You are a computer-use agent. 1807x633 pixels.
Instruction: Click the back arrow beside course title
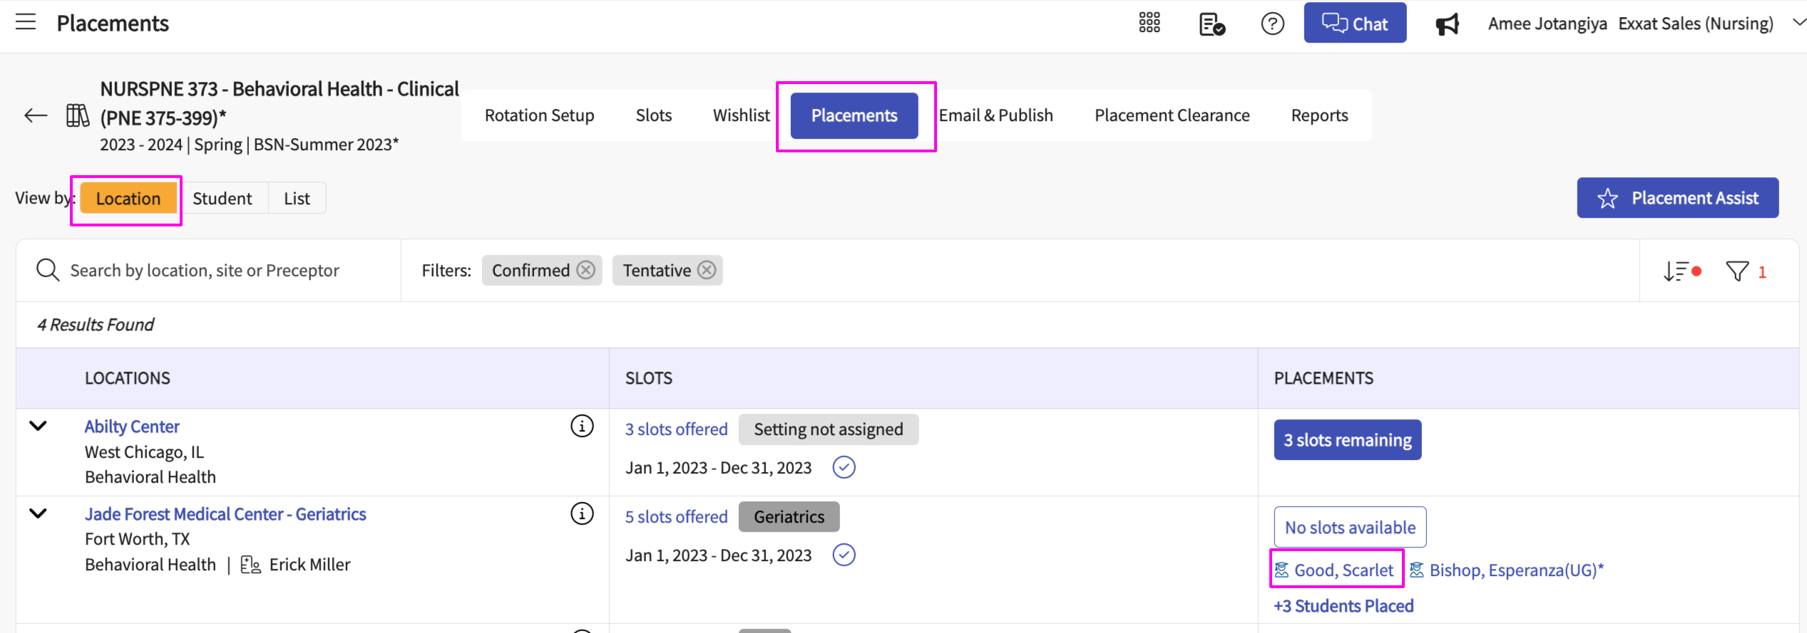click(36, 115)
